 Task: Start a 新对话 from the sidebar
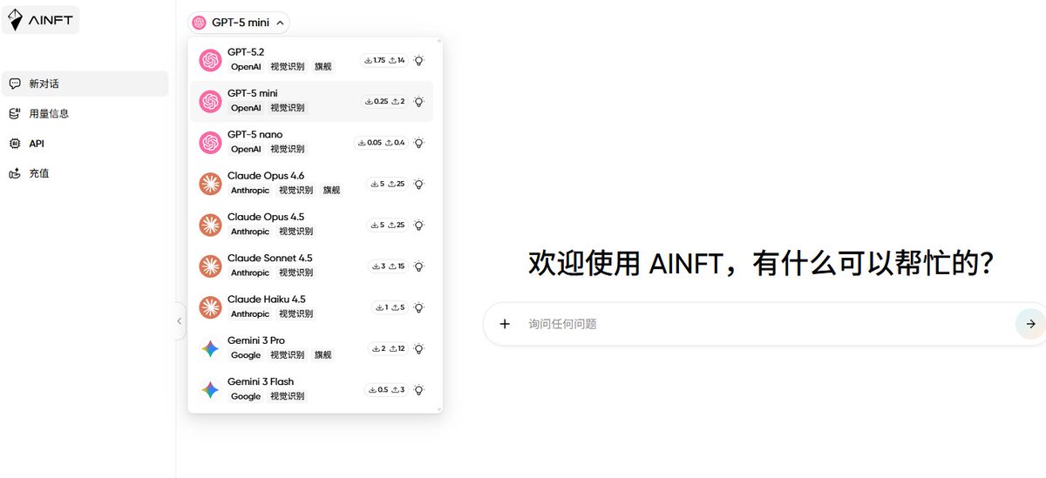[85, 84]
